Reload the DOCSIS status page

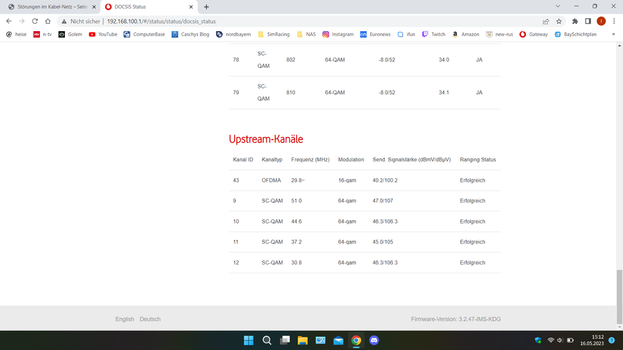(35, 21)
